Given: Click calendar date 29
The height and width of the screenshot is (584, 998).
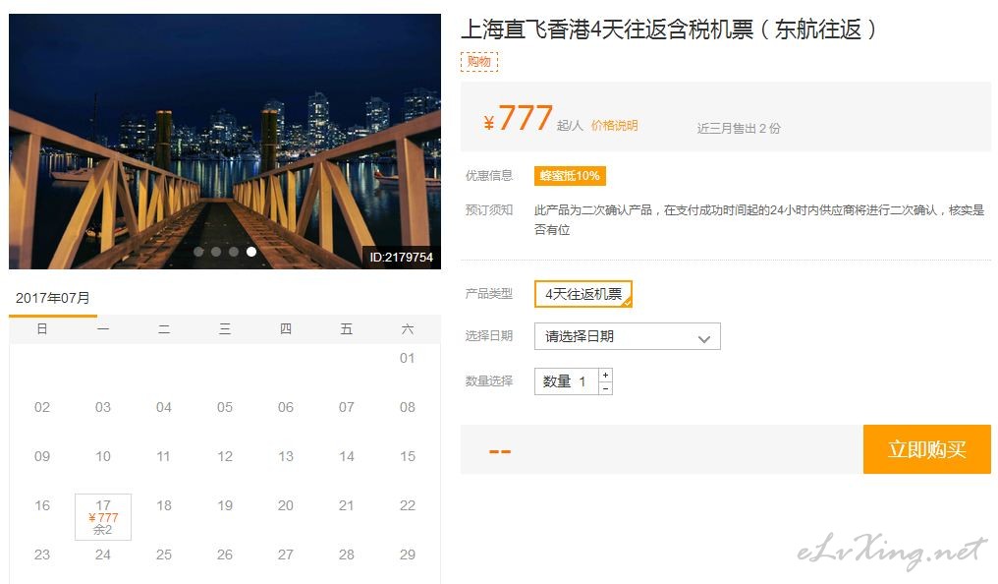Looking at the screenshot, I should click(x=408, y=555).
